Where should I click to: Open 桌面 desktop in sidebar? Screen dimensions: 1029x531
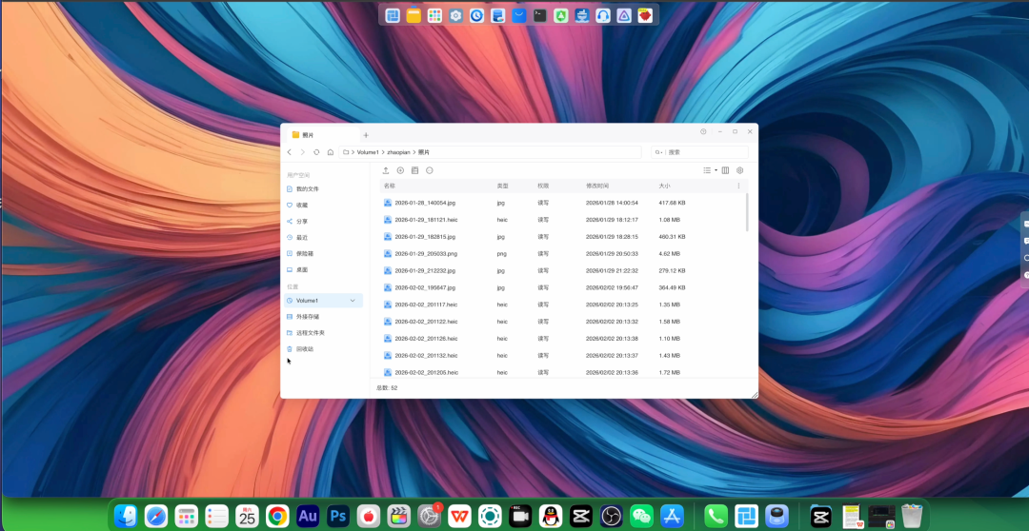pos(323,269)
